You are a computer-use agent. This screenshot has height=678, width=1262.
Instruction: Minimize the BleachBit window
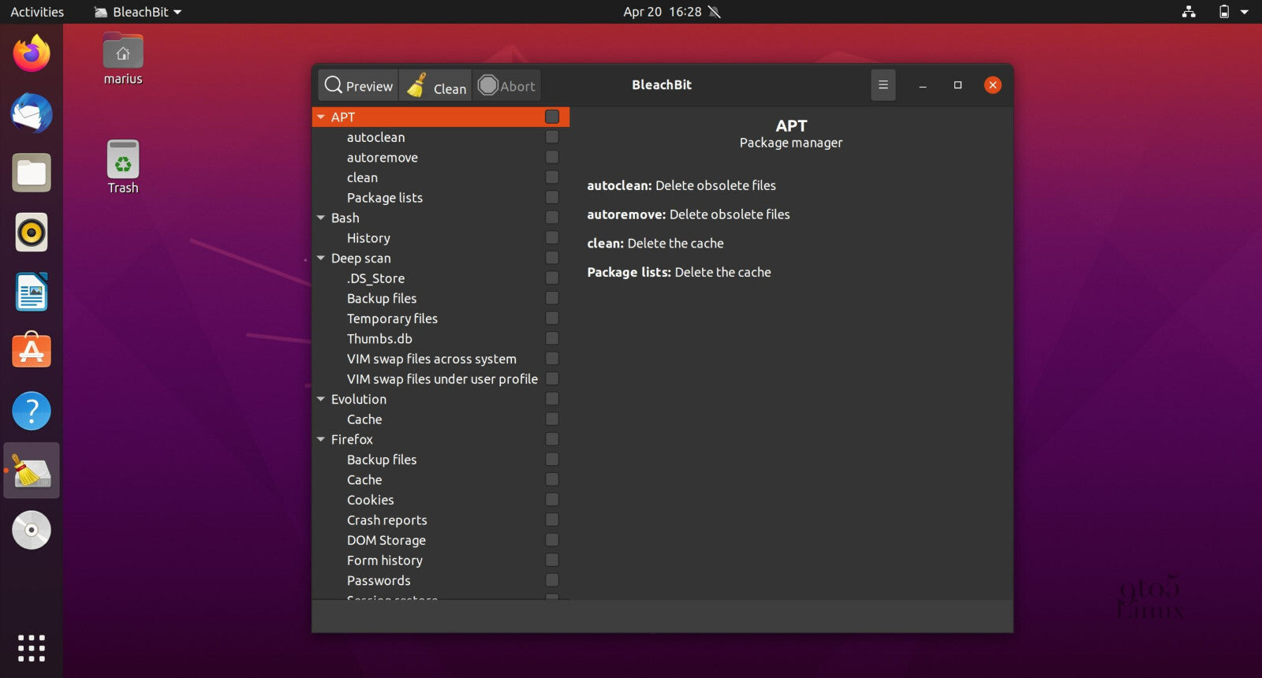pyautogui.click(x=922, y=85)
